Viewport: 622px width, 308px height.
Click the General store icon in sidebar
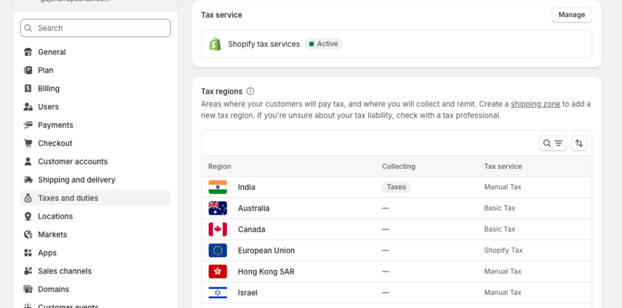coord(28,52)
